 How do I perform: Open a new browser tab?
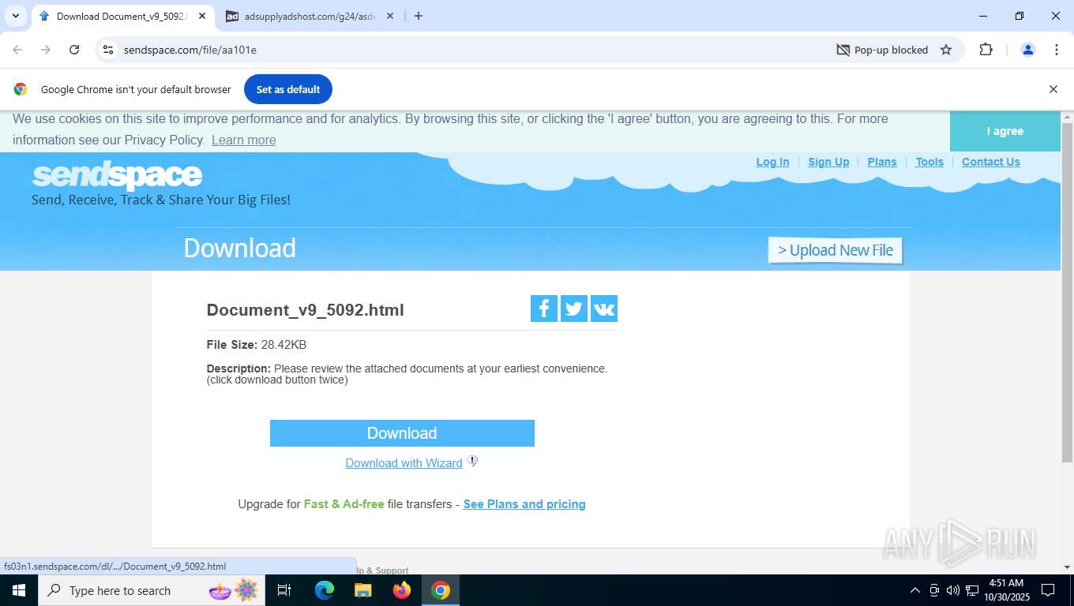tap(419, 16)
